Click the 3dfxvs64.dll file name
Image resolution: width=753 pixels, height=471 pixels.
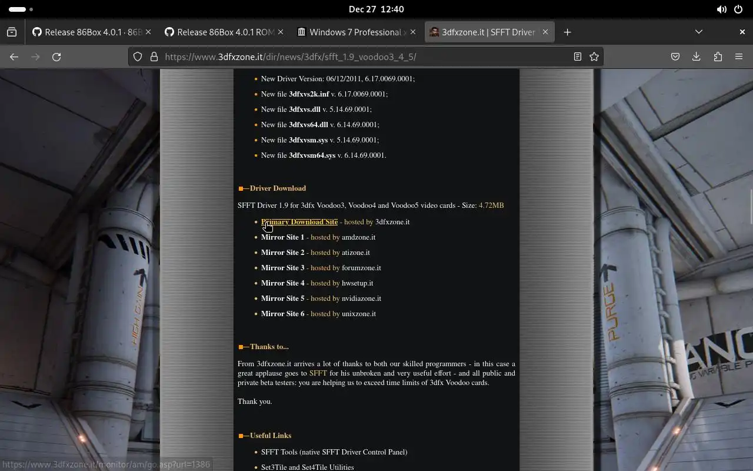308,125
